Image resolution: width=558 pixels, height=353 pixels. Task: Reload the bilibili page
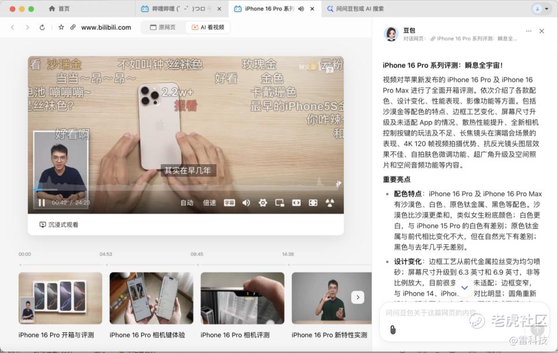click(42, 27)
